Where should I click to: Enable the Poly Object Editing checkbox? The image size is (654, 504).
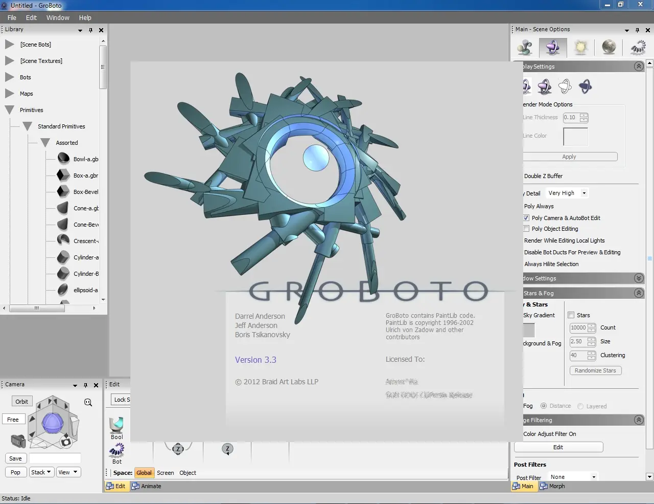[526, 229]
